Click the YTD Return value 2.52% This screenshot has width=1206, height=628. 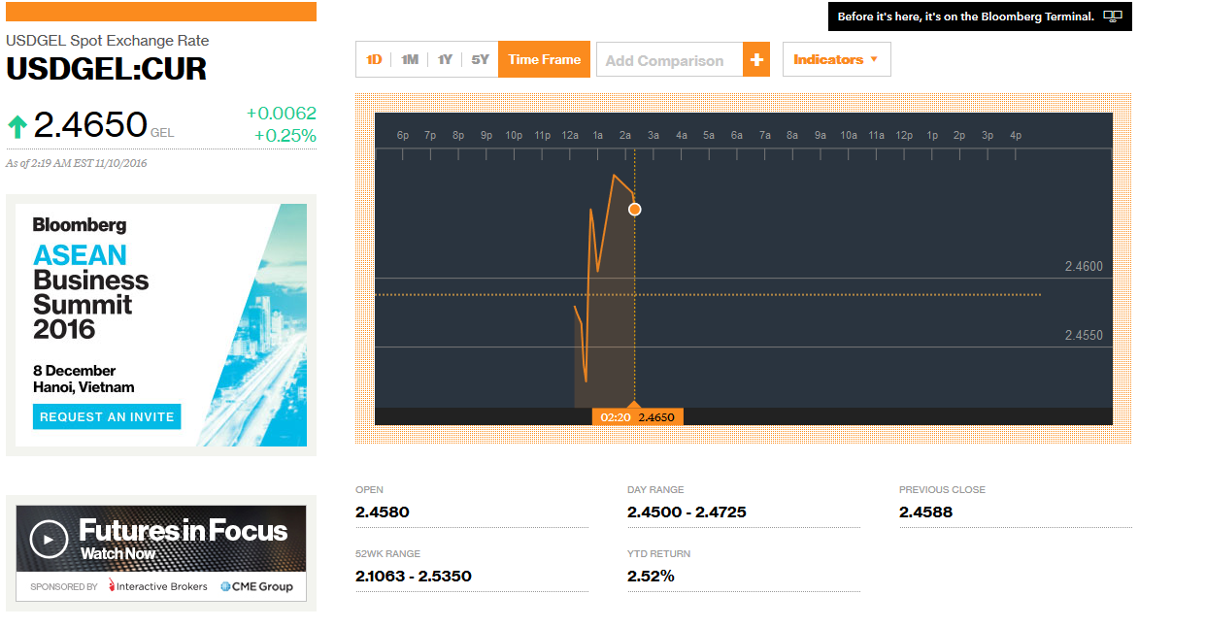coord(651,576)
